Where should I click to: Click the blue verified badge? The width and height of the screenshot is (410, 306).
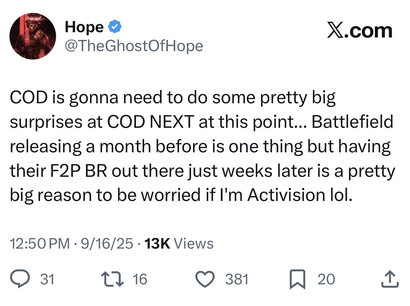(x=115, y=27)
